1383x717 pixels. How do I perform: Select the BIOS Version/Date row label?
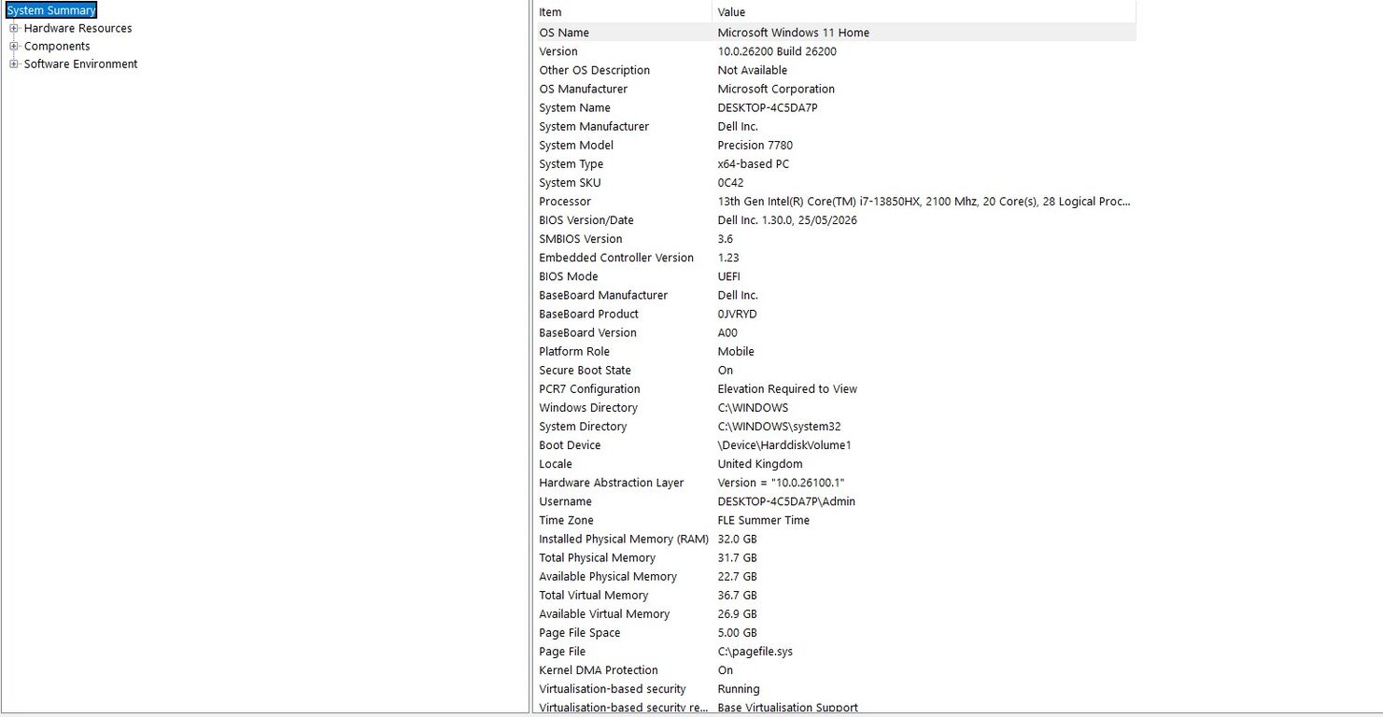point(586,219)
